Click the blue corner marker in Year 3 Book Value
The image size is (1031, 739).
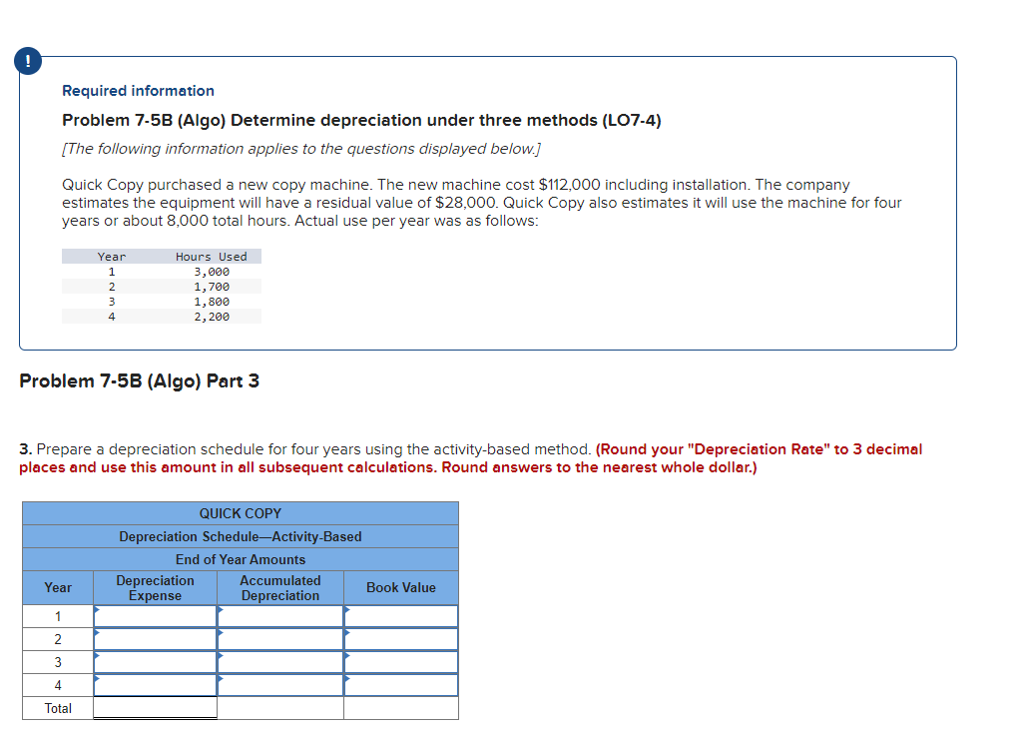[x=345, y=656]
